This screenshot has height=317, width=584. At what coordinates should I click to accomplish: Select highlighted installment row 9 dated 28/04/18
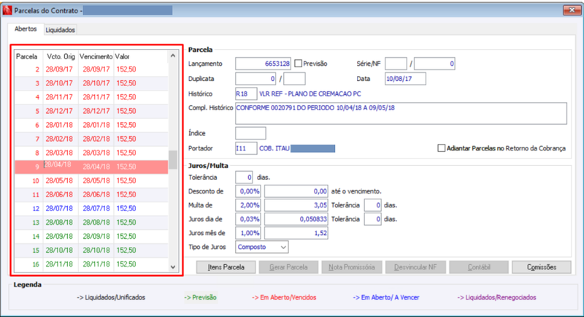(x=92, y=167)
